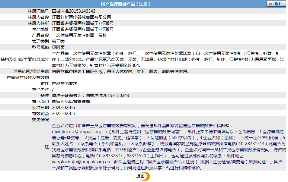Click the 返回 button at top right

pyautogui.click(x=276, y=4)
